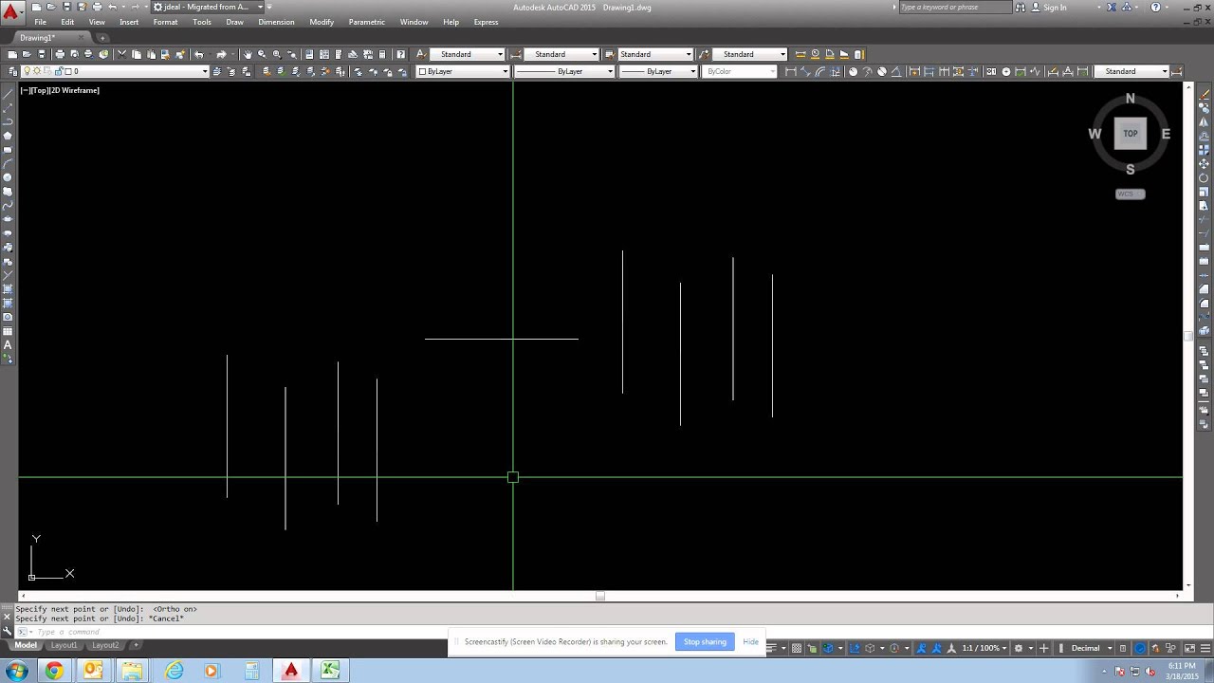Select the Line tool in Draw toolbar

(9, 94)
